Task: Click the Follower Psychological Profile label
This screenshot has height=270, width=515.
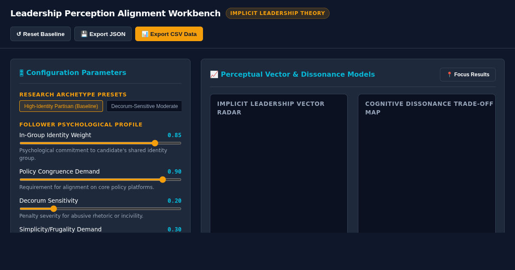Action: 81,125
